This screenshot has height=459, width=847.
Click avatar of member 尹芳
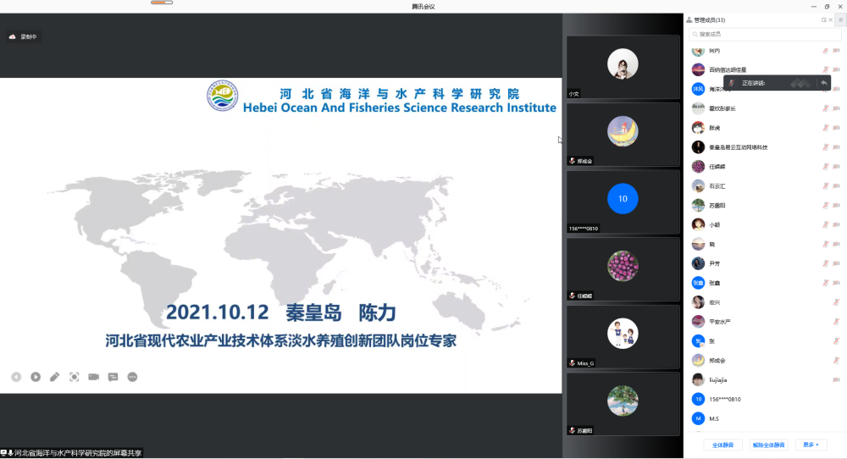699,263
